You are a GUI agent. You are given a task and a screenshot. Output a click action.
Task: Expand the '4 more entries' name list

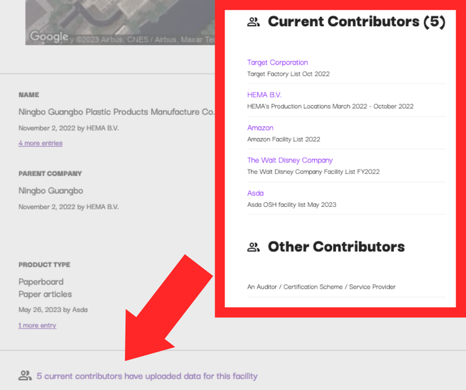pos(40,143)
